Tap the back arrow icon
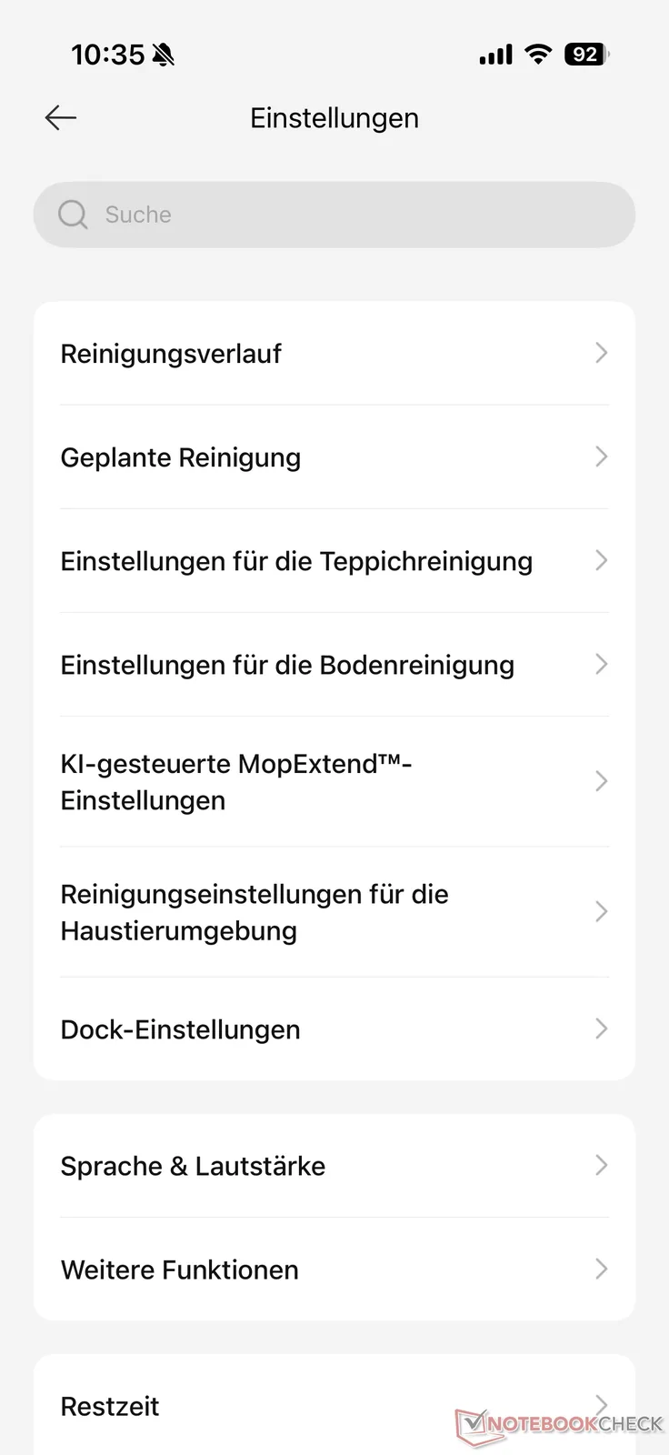Screen dimensions: 669x1455 click(x=61, y=118)
